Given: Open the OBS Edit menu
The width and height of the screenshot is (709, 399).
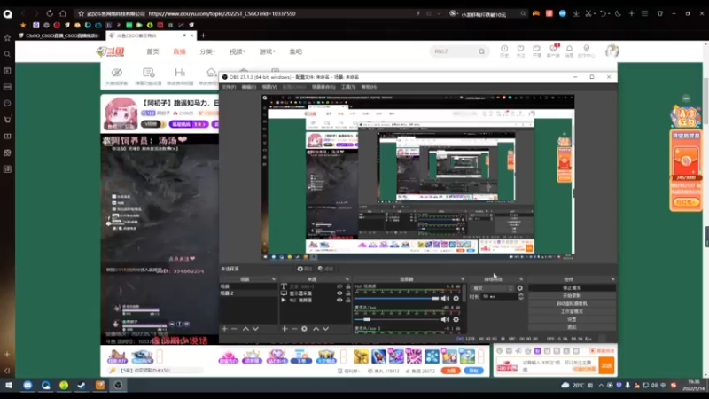Looking at the screenshot, I should pyautogui.click(x=249, y=87).
